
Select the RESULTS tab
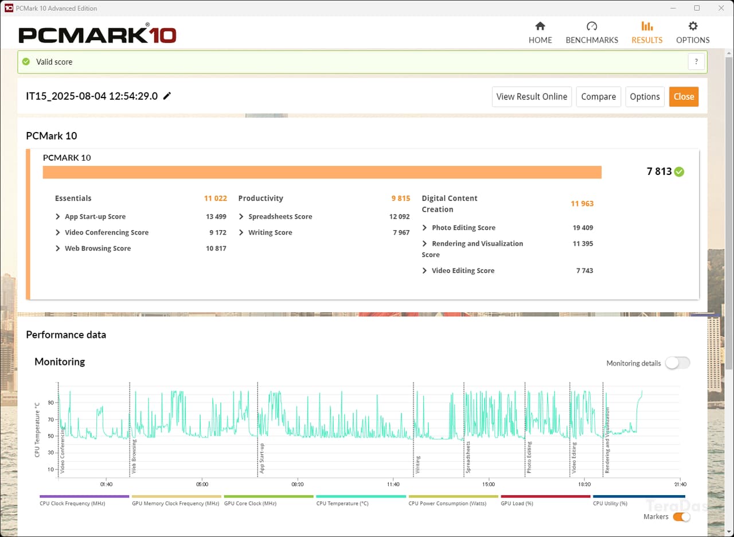point(647,33)
